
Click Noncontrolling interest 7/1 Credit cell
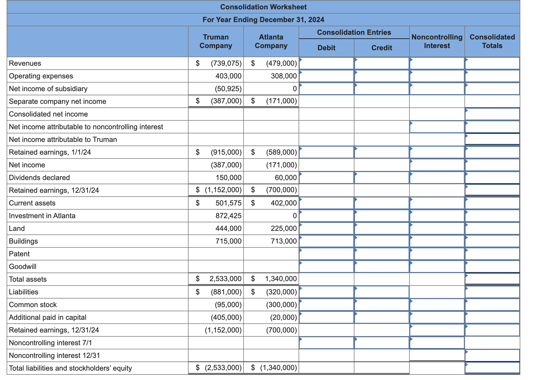coord(382,343)
